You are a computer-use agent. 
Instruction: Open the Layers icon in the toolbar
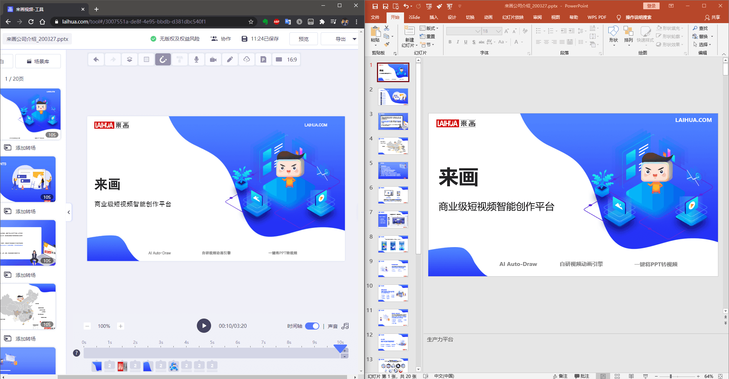129,59
